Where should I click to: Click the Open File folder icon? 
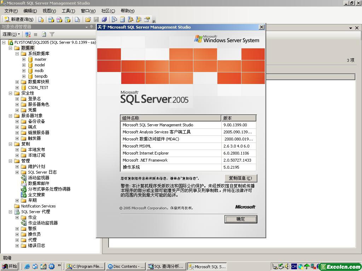click(88, 19)
